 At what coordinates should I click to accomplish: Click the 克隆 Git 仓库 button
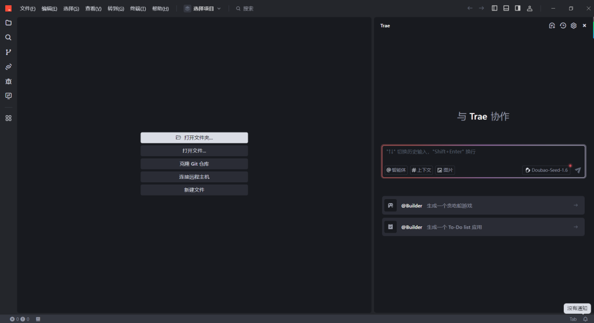pyautogui.click(x=194, y=164)
